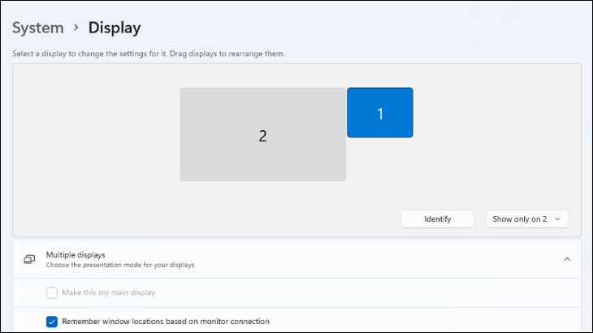Click the 'Make this my main display' label
The height and width of the screenshot is (333, 593).
[x=108, y=292]
